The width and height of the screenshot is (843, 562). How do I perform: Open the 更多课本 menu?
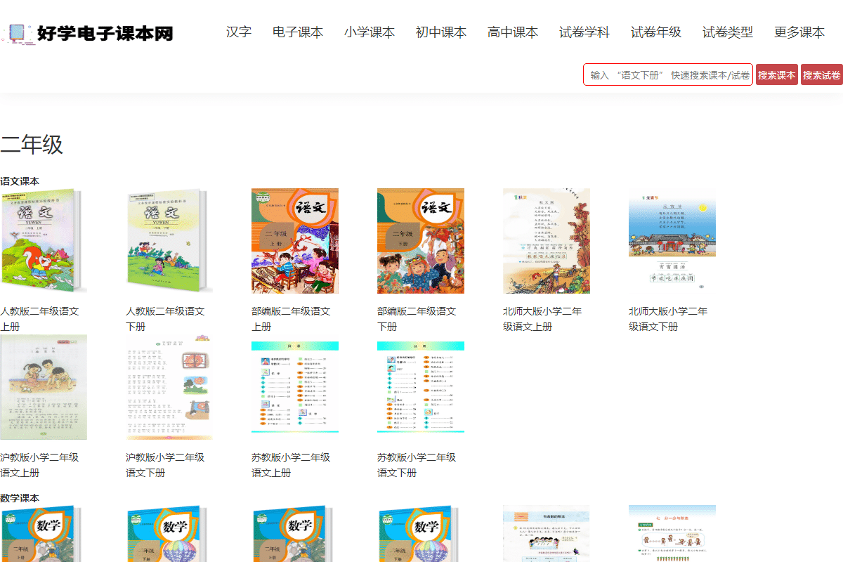click(799, 32)
